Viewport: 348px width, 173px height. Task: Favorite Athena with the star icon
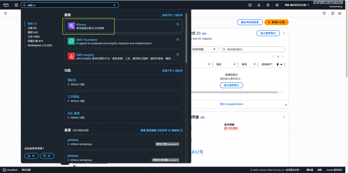point(178,24)
